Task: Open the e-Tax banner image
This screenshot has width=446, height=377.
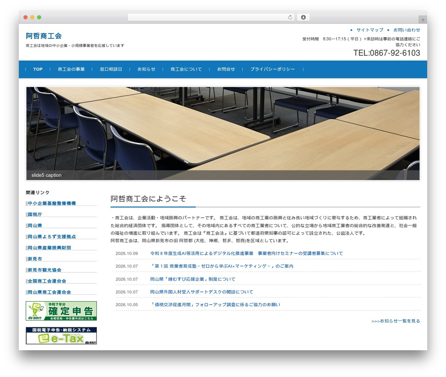Action: (x=61, y=336)
